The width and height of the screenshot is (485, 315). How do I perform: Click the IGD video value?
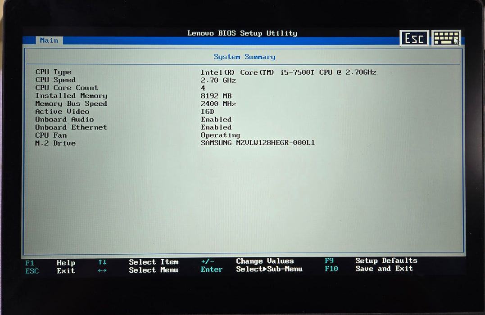(x=207, y=112)
